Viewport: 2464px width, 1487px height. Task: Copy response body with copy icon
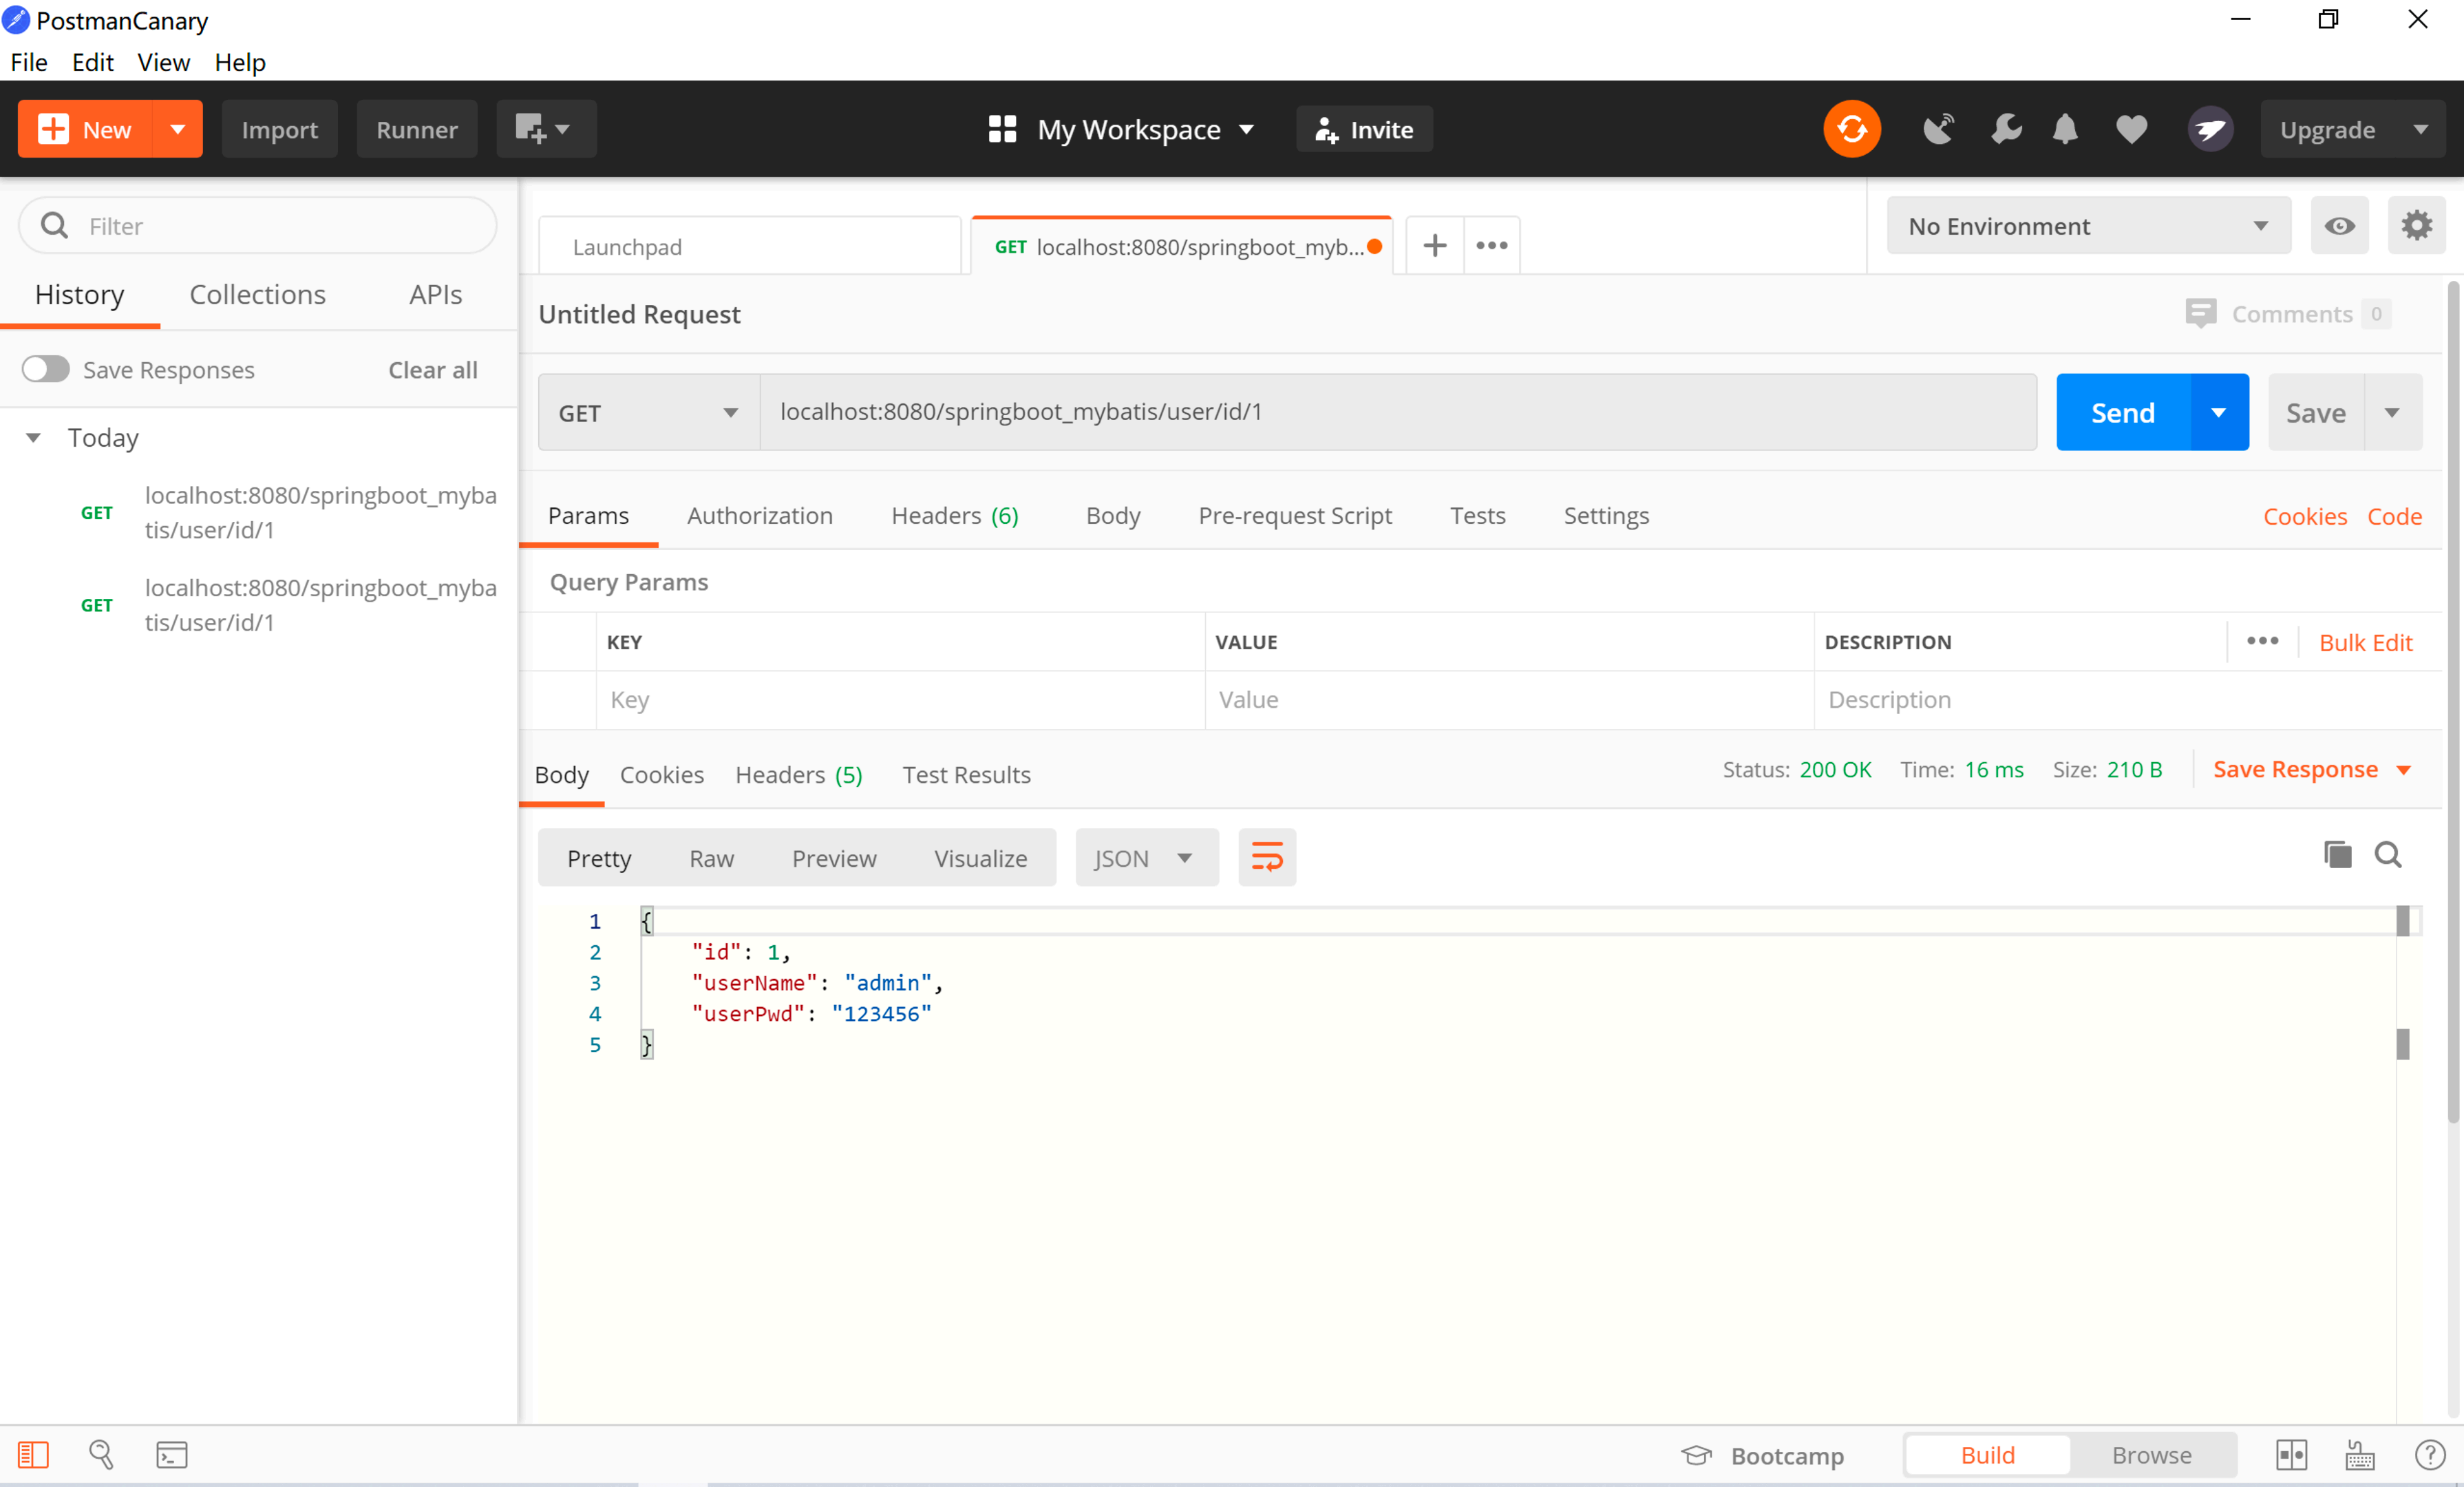(2337, 855)
